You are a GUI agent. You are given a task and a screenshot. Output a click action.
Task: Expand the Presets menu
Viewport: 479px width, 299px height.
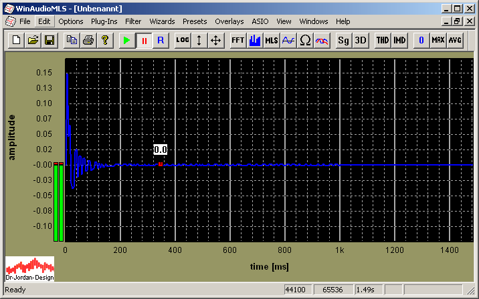[195, 21]
